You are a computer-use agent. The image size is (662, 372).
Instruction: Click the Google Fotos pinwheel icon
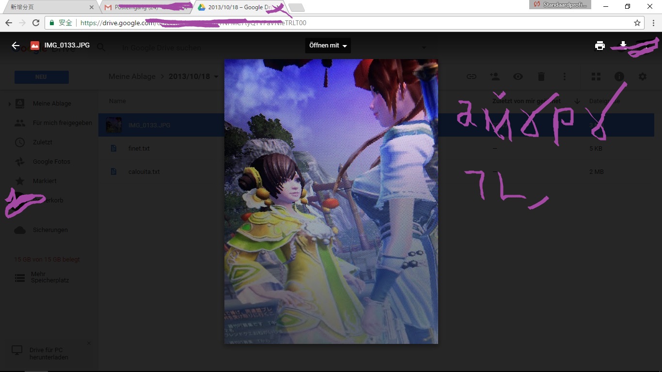[x=20, y=162]
